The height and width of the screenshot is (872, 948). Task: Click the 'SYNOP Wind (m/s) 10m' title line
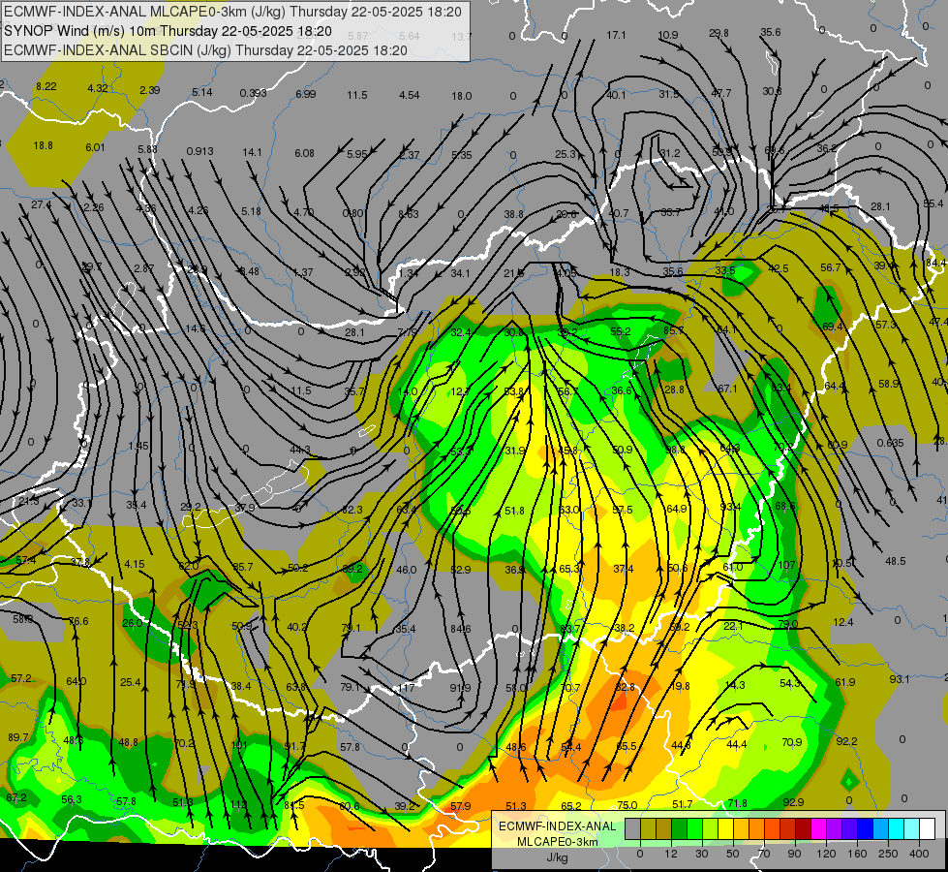[81, 31]
